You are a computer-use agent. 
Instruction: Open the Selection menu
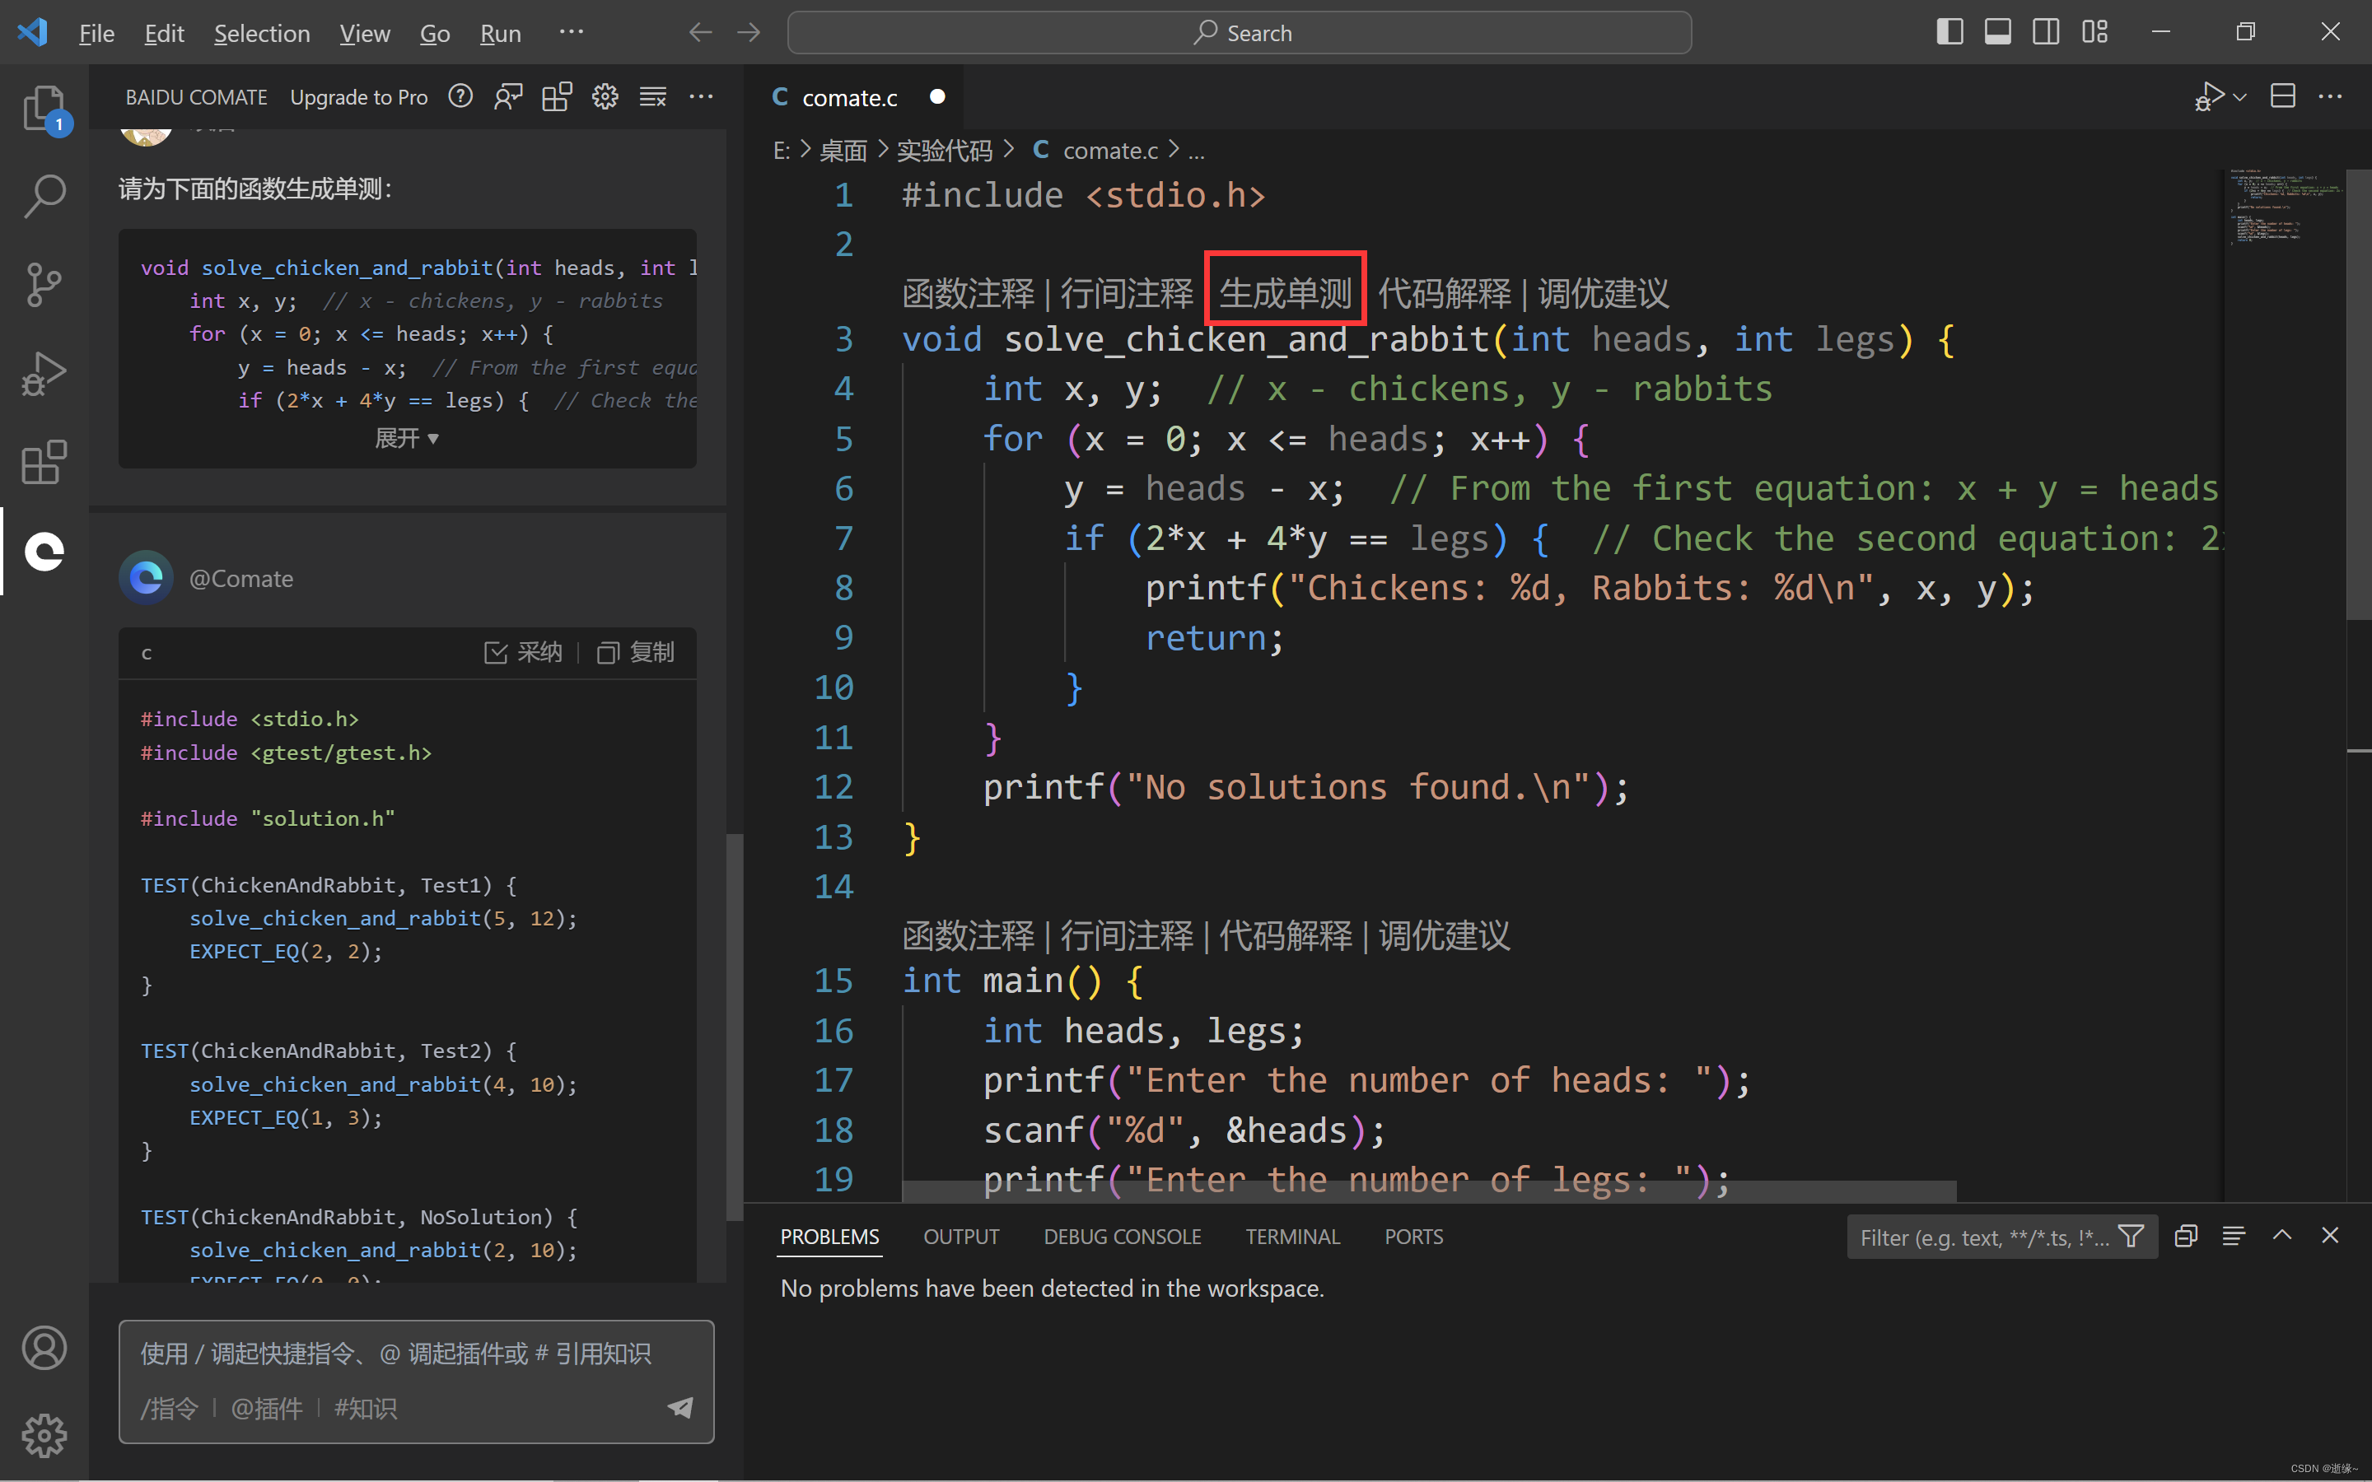262,33
